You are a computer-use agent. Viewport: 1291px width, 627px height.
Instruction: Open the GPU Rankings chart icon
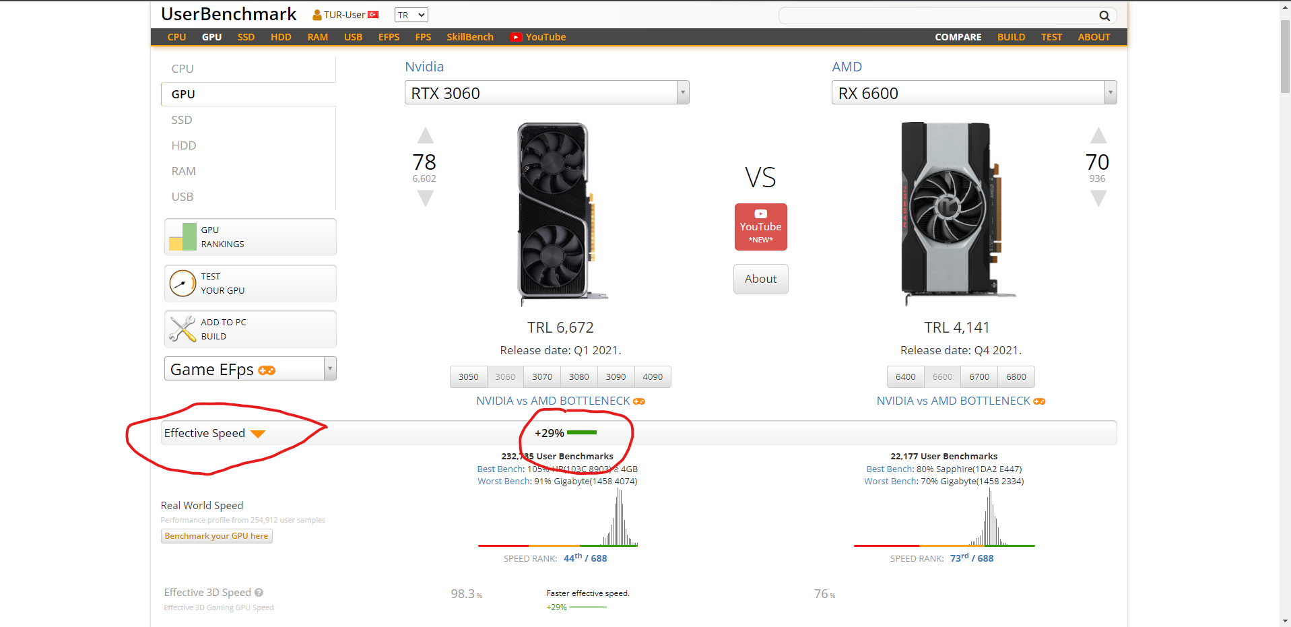click(x=183, y=237)
